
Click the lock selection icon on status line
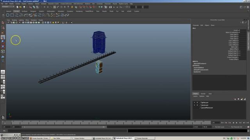point(72,7)
